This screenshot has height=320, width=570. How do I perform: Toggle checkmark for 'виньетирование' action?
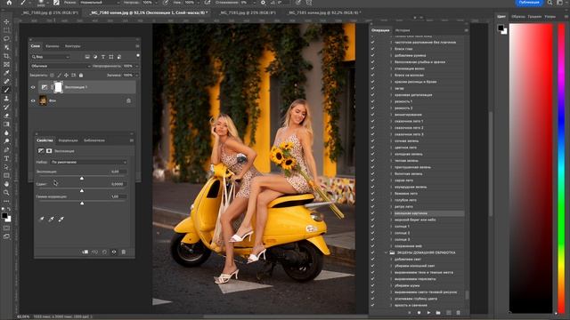372,115
